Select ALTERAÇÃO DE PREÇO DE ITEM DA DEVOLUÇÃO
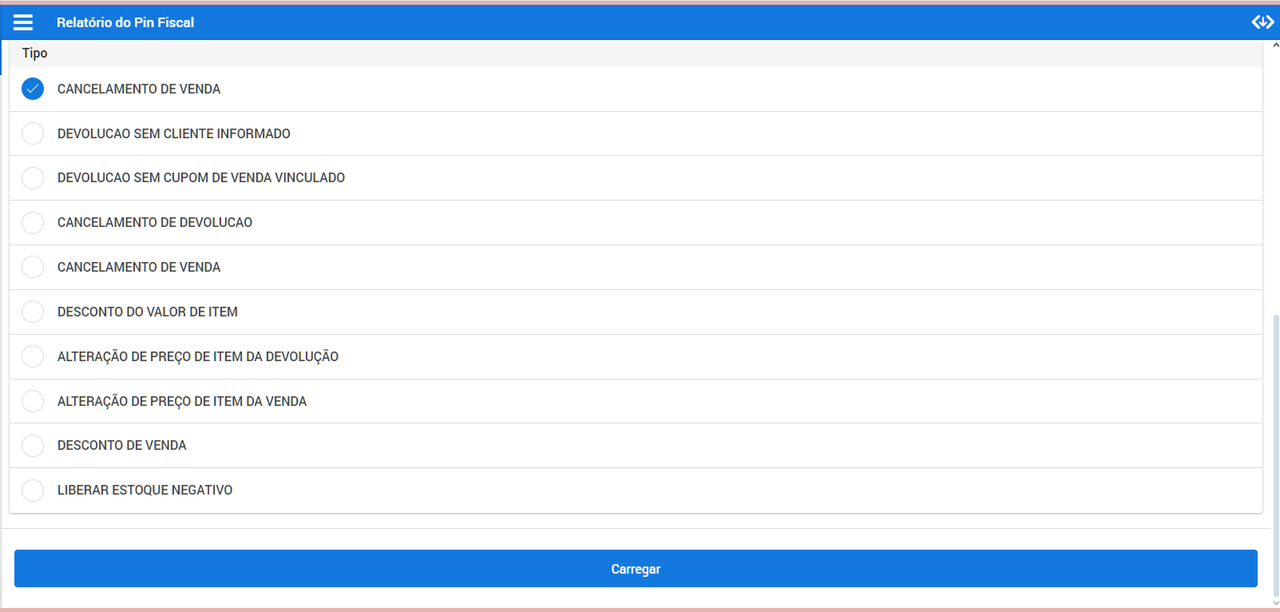The image size is (1280, 612). point(33,356)
